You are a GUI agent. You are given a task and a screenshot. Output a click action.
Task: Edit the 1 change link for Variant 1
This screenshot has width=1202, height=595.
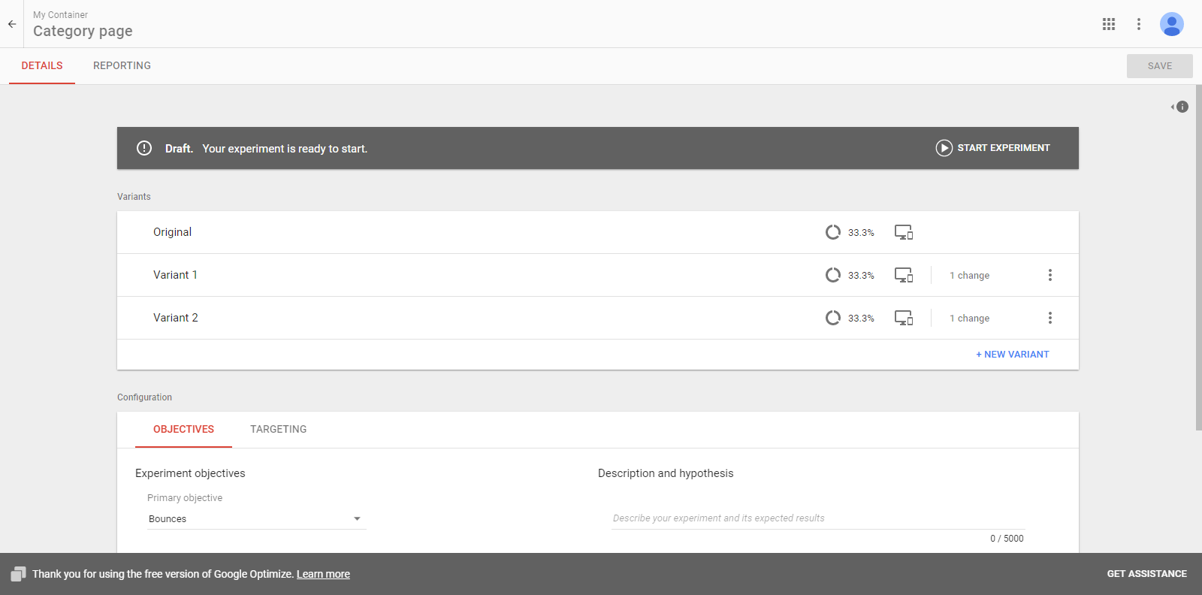[969, 276]
